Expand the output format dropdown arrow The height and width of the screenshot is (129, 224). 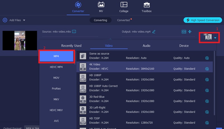(215, 38)
